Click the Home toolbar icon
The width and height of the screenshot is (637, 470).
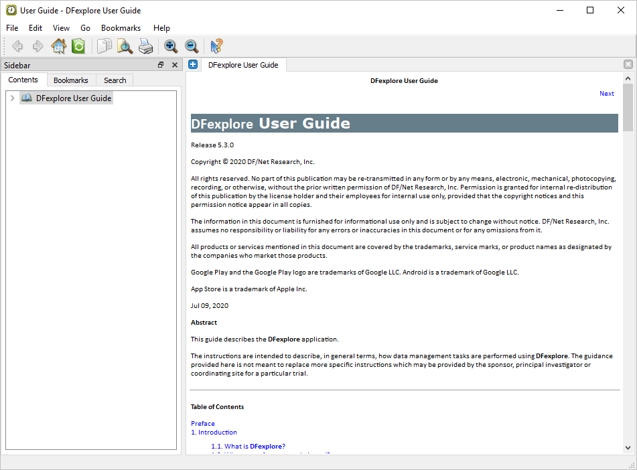(x=58, y=46)
